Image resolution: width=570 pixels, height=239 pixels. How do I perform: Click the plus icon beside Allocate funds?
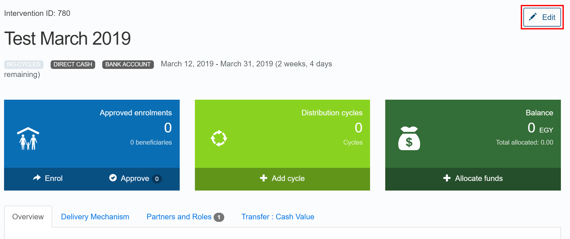click(447, 178)
